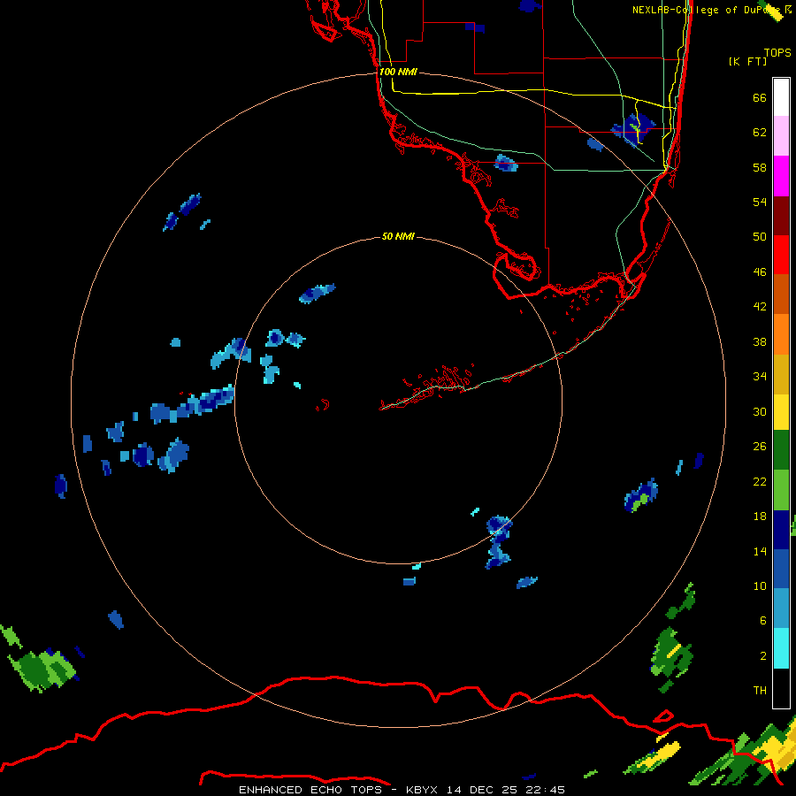796x796 pixels.
Task: Click the 'ENHANCED ECHO TOPS' caption text
Action: [310, 790]
